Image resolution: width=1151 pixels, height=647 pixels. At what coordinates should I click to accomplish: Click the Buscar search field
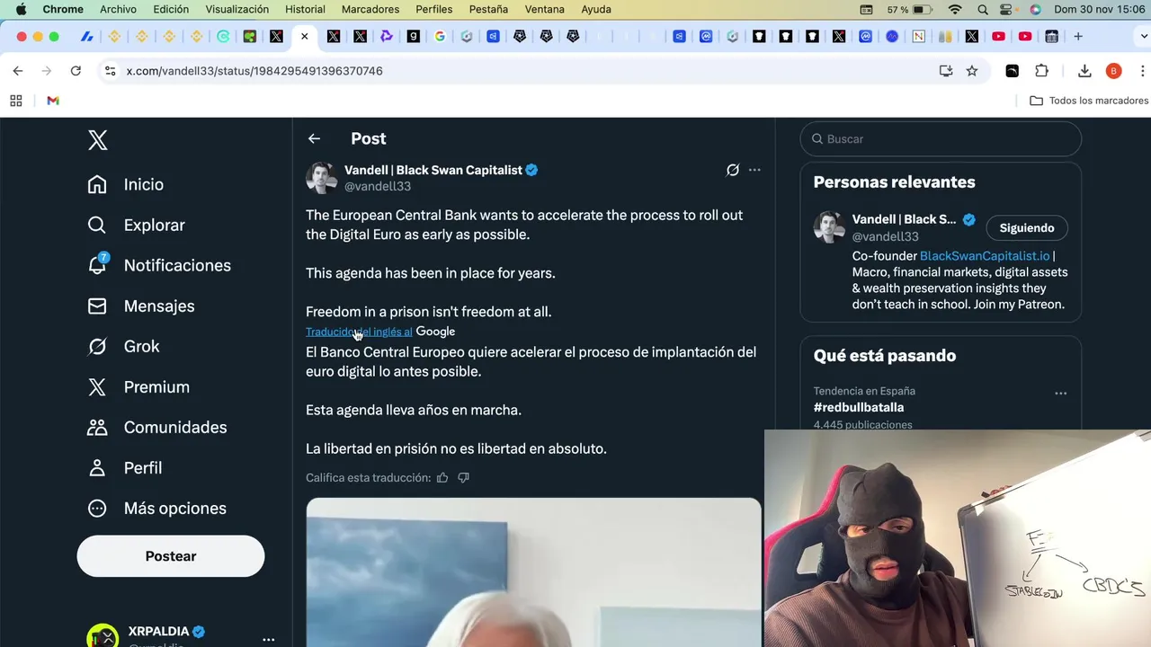pos(941,139)
